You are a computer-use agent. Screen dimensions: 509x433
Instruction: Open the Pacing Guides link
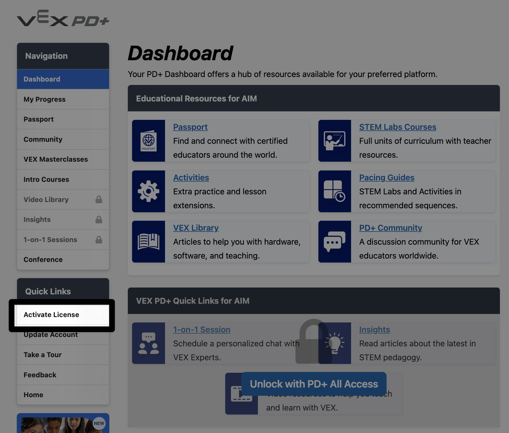[387, 178]
